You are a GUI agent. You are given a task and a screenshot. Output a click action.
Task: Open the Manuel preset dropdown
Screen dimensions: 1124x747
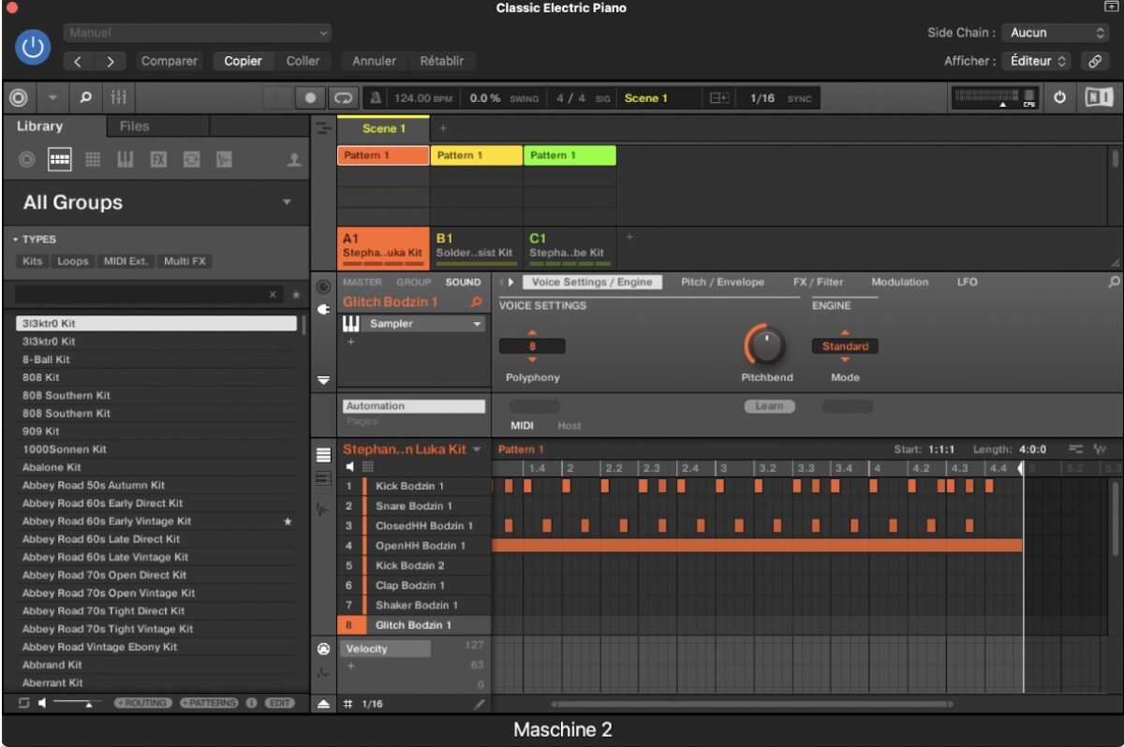[198, 33]
